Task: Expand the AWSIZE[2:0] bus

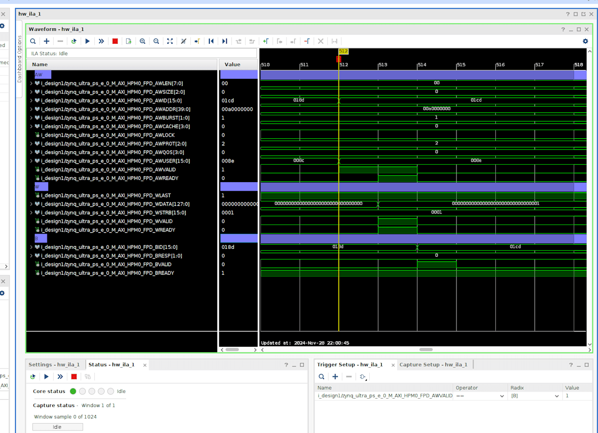Action: pyautogui.click(x=31, y=92)
